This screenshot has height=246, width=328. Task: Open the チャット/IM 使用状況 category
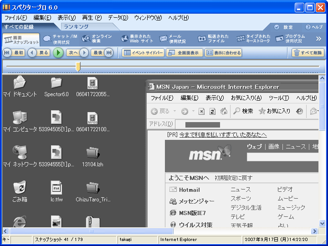60,39
